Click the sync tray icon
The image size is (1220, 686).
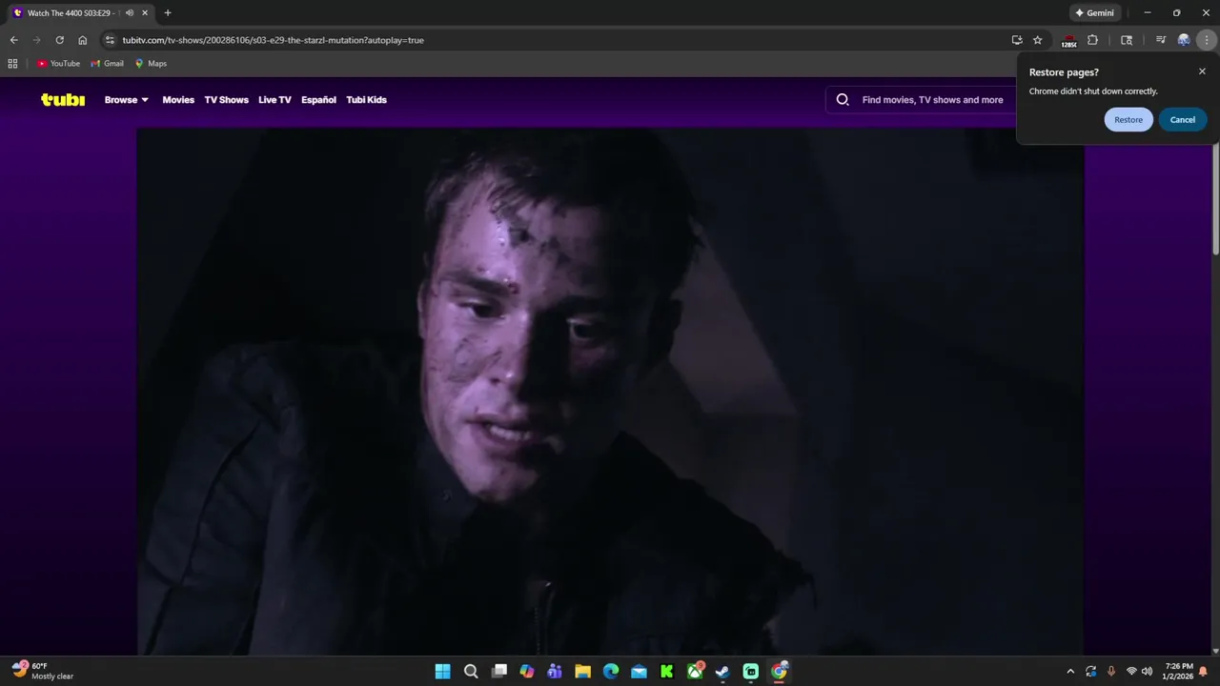[1091, 671]
